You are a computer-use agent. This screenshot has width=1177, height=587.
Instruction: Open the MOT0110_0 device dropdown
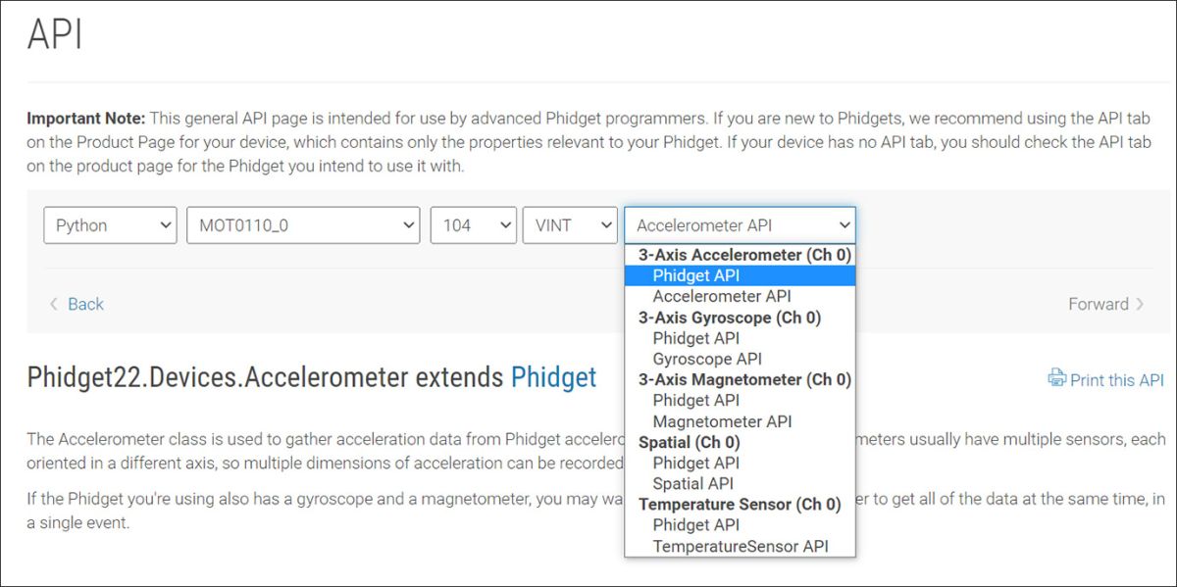click(302, 224)
